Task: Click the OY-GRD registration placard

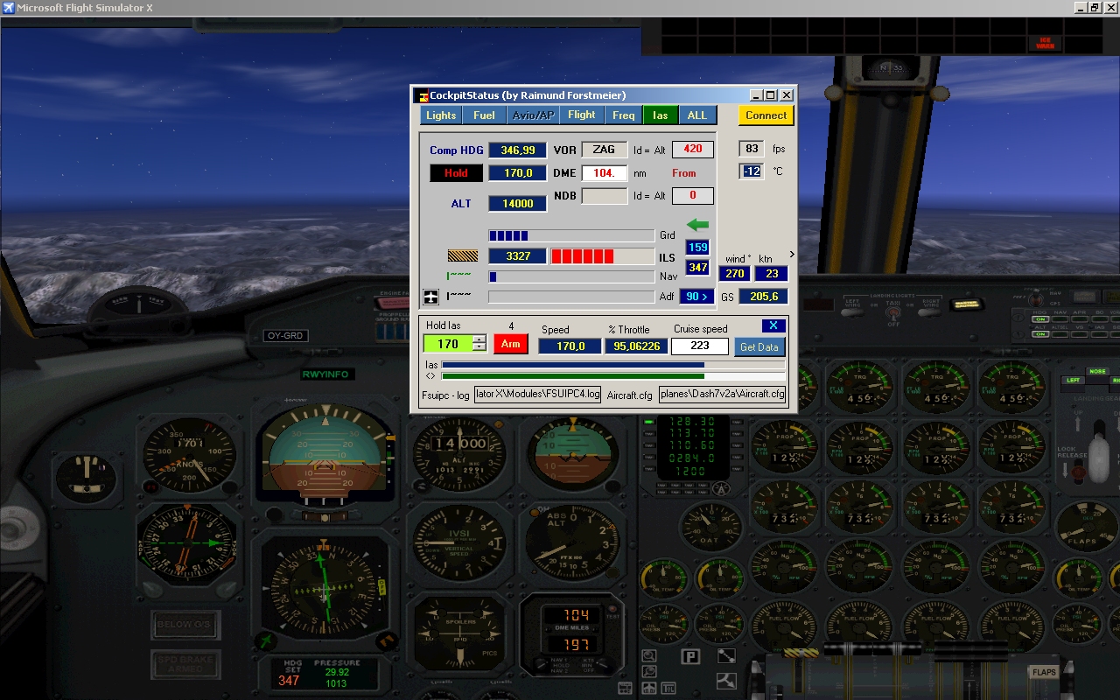Action: pos(285,336)
